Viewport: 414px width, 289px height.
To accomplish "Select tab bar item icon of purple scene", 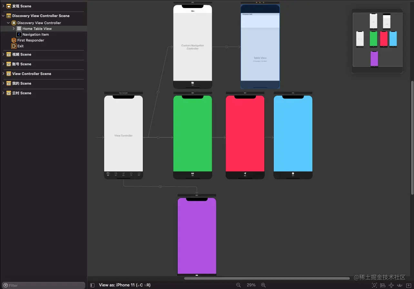I will point(197,275).
